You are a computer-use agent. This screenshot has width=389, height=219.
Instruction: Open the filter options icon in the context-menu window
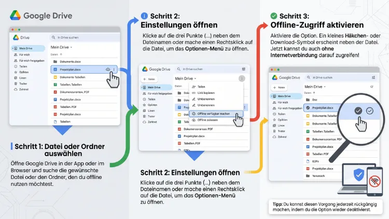244,69
